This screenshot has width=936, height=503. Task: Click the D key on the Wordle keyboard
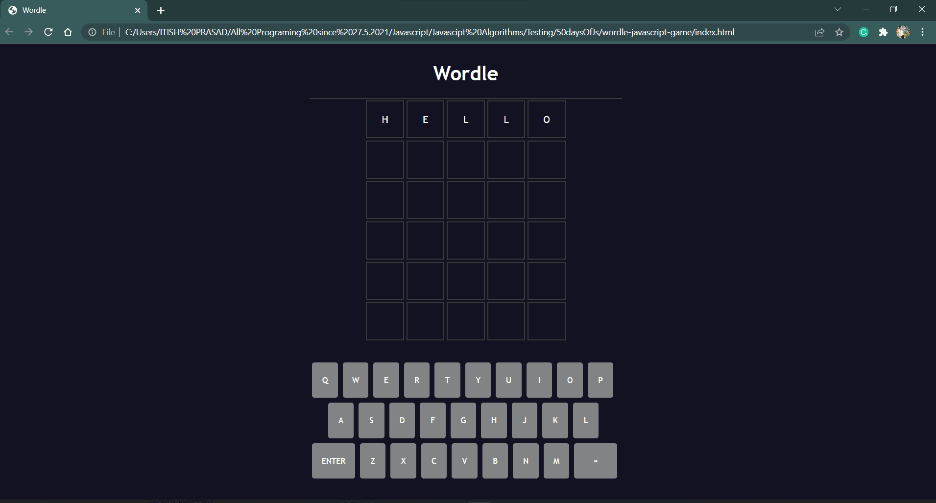pyautogui.click(x=402, y=420)
